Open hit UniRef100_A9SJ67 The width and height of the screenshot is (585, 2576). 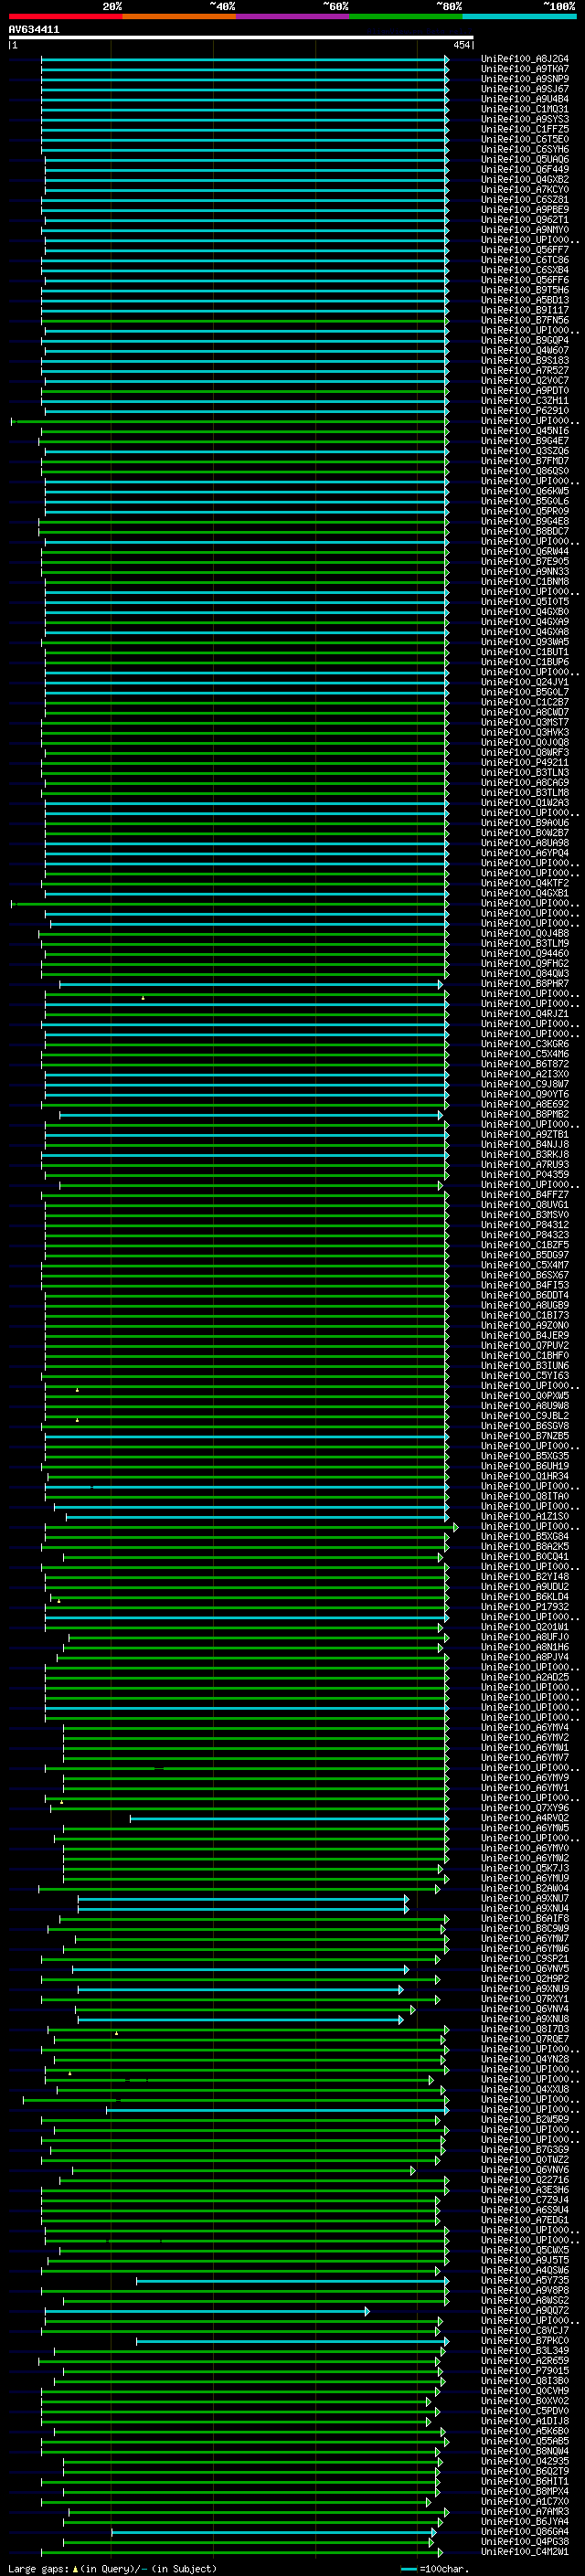[525, 89]
